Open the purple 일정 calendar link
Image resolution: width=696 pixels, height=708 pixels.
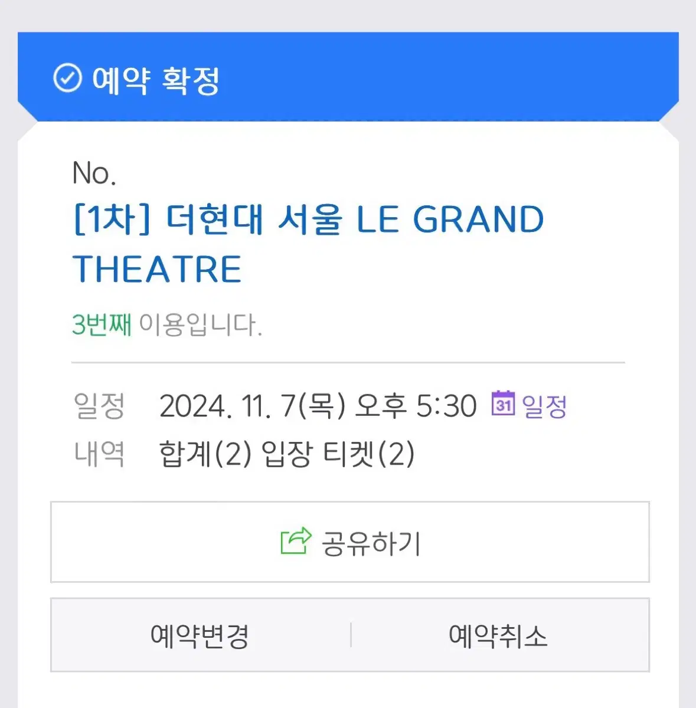tap(544, 406)
